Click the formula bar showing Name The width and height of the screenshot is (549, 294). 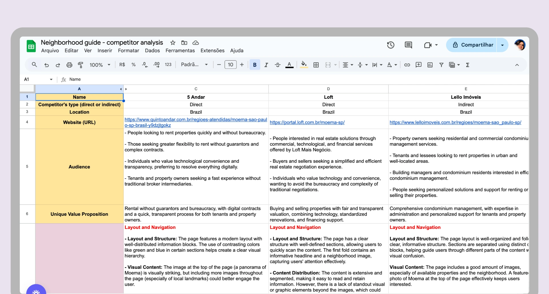297,79
